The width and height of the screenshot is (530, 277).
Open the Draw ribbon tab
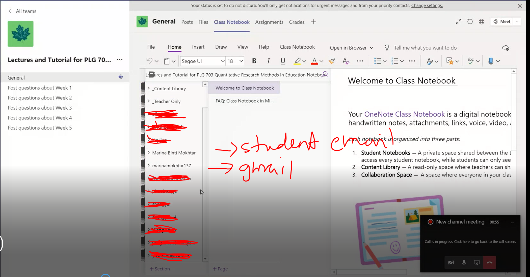[221, 47]
